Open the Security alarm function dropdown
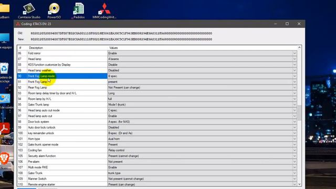 pyautogui.click(x=295, y=156)
